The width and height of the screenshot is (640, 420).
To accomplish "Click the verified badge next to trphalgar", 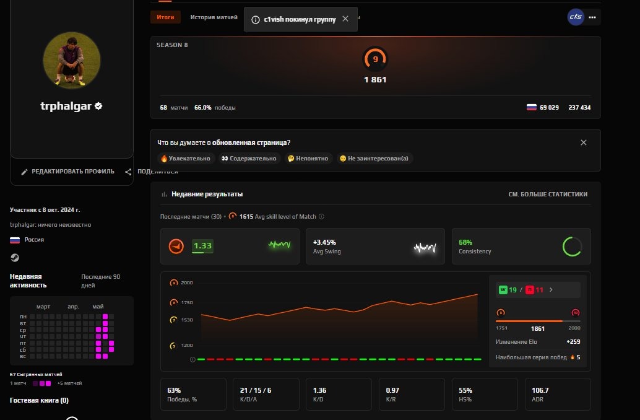I will 98,106.
